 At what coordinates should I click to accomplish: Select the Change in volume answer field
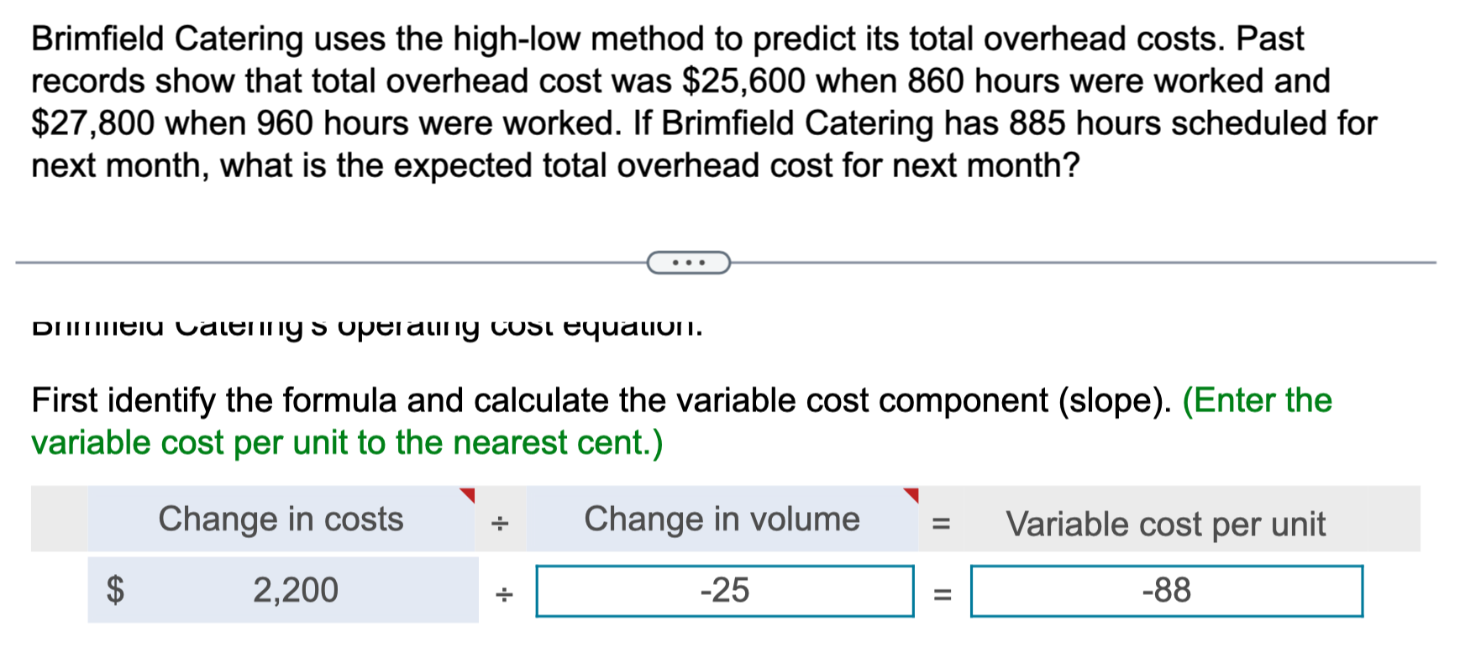click(725, 592)
